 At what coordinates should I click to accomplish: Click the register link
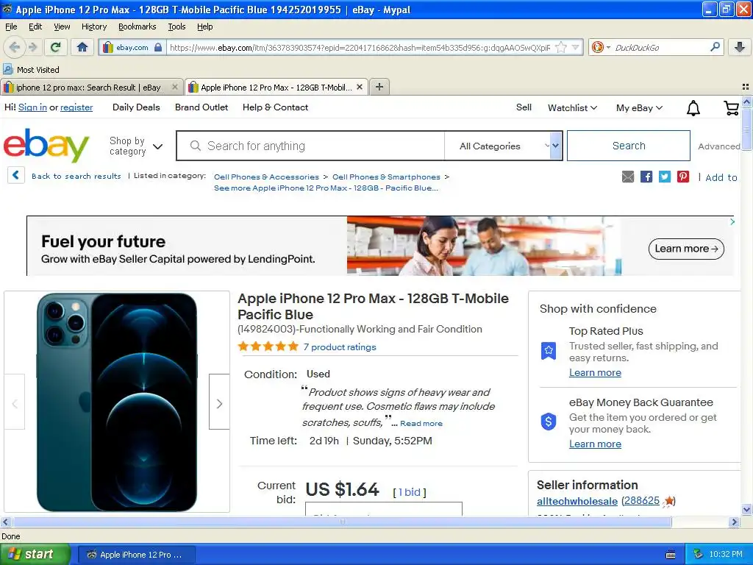pos(76,107)
